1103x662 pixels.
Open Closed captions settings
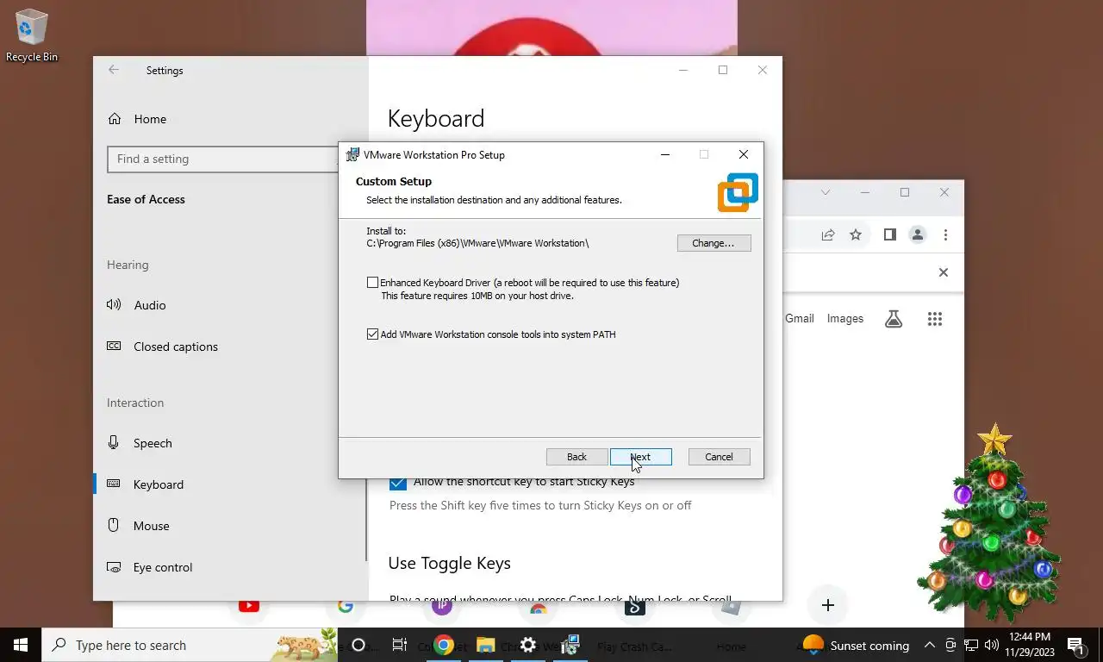tap(176, 347)
